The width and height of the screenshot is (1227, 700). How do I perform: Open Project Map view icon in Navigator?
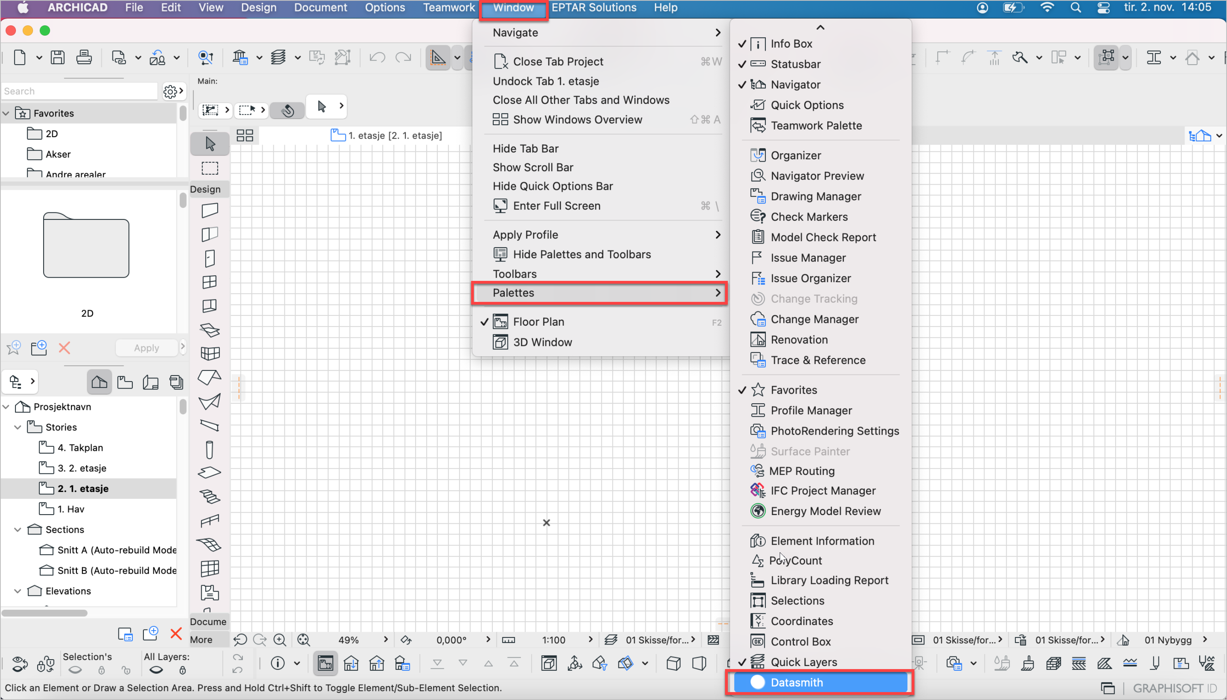(99, 382)
